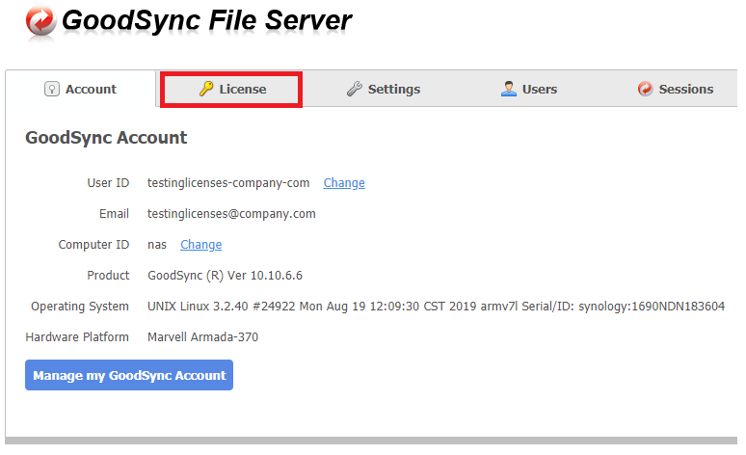Click Change link next to Computer ID
This screenshot has height=455, width=746.
click(200, 244)
